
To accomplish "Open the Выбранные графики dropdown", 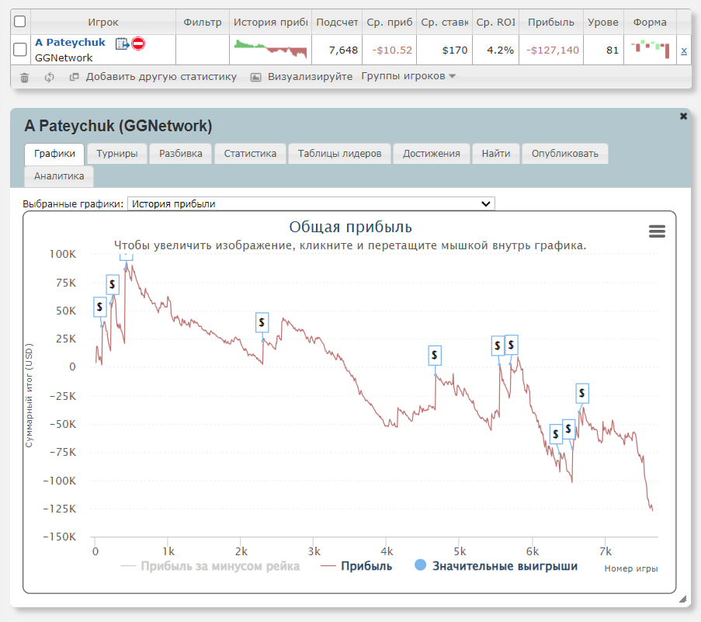I will pyautogui.click(x=311, y=203).
